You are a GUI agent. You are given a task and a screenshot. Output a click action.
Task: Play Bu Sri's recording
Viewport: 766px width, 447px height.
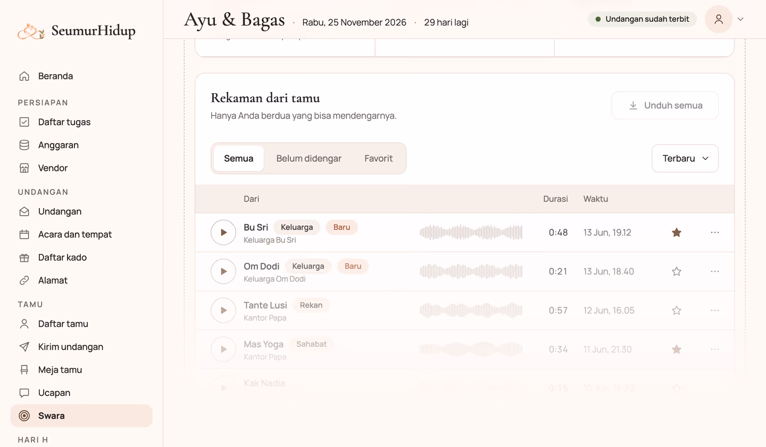(223, 233)
